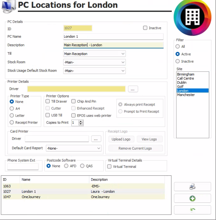Select Dublin in Site list
The image size is (216, 220).
click(x=192, y=82)
